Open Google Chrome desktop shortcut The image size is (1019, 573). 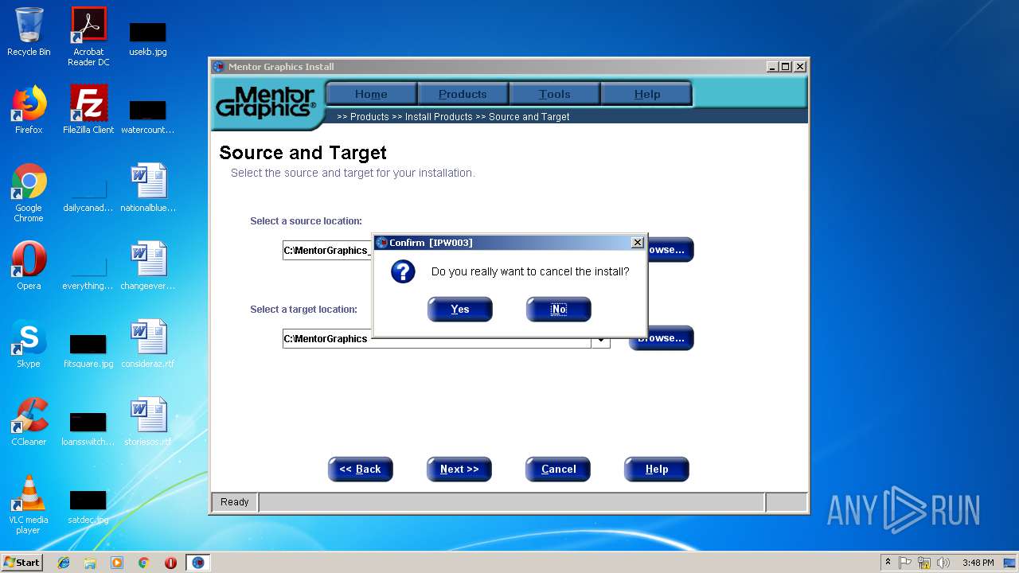[x=29, y=193]
